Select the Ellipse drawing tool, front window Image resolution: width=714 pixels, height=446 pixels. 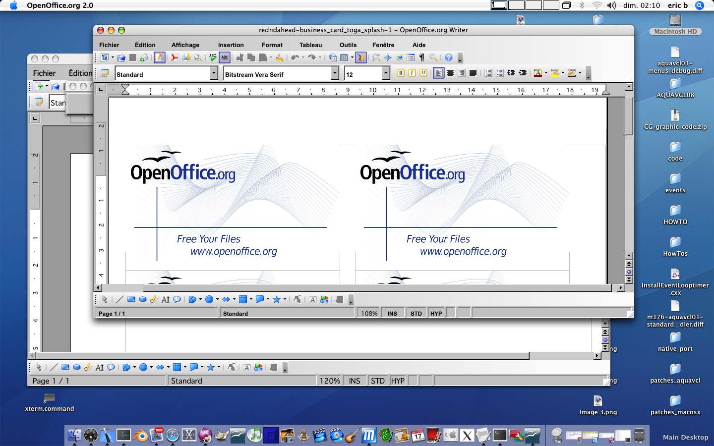pos(142,299)
